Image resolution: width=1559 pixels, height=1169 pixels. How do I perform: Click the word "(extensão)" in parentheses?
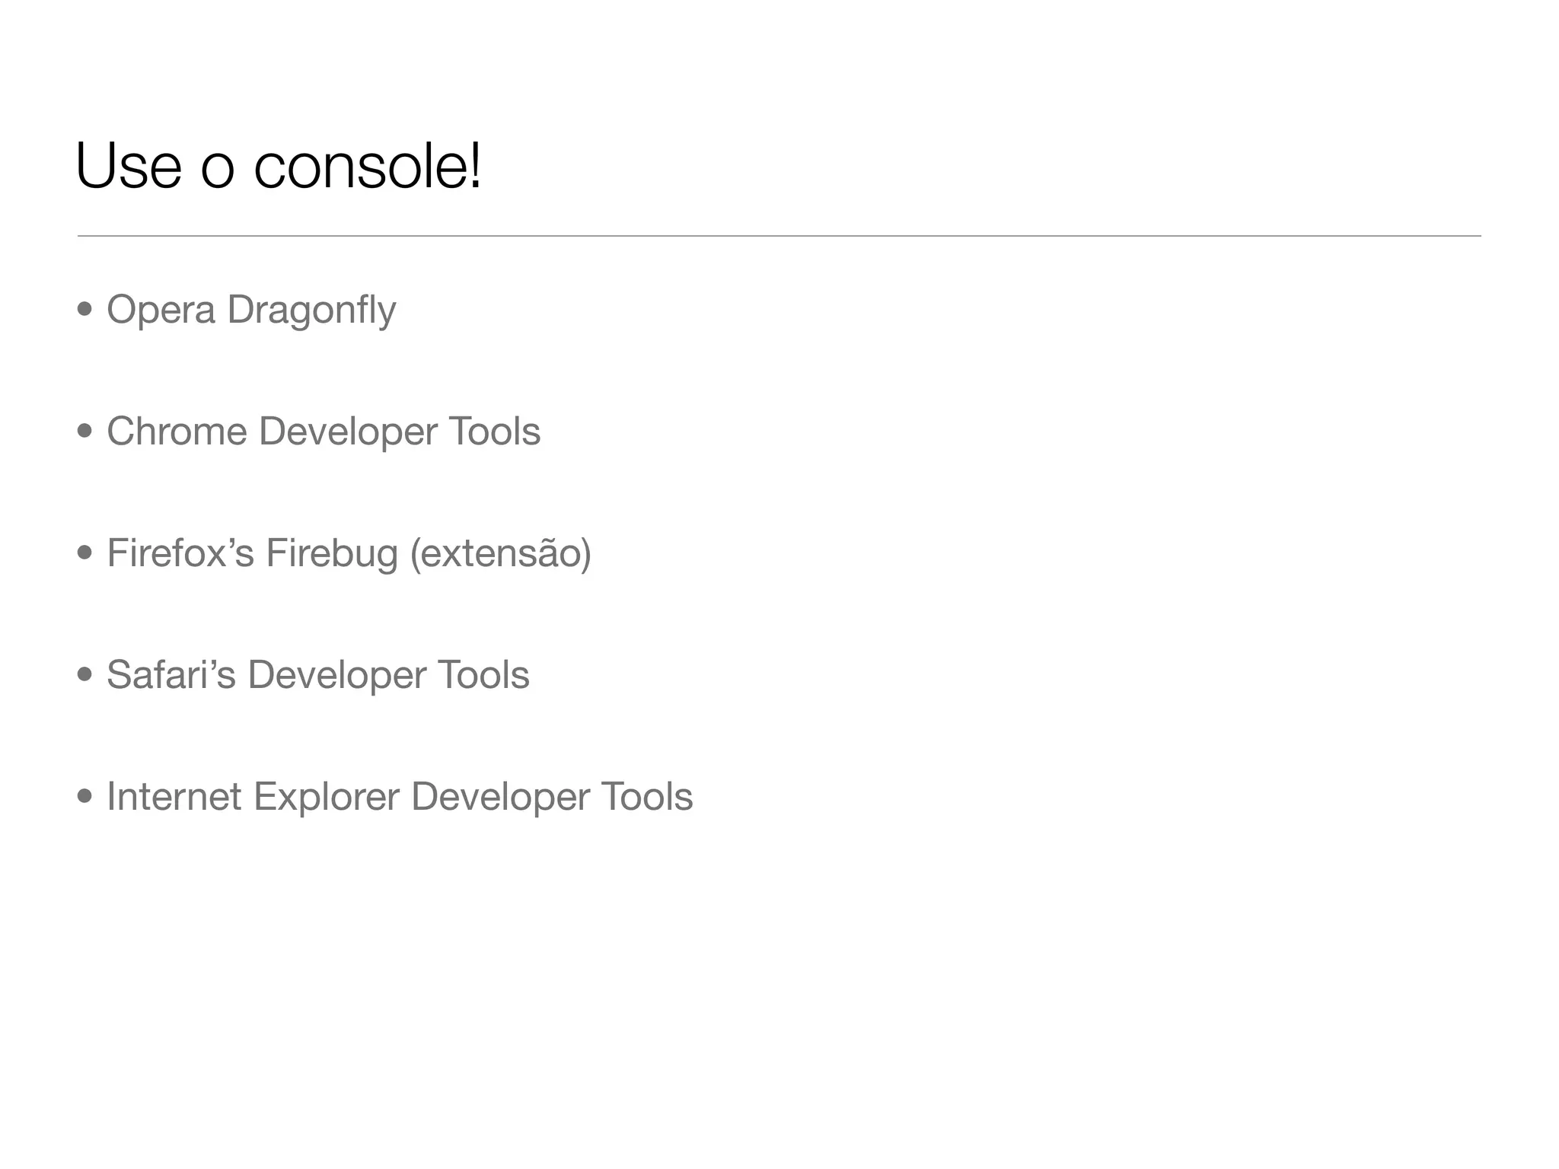500,553
